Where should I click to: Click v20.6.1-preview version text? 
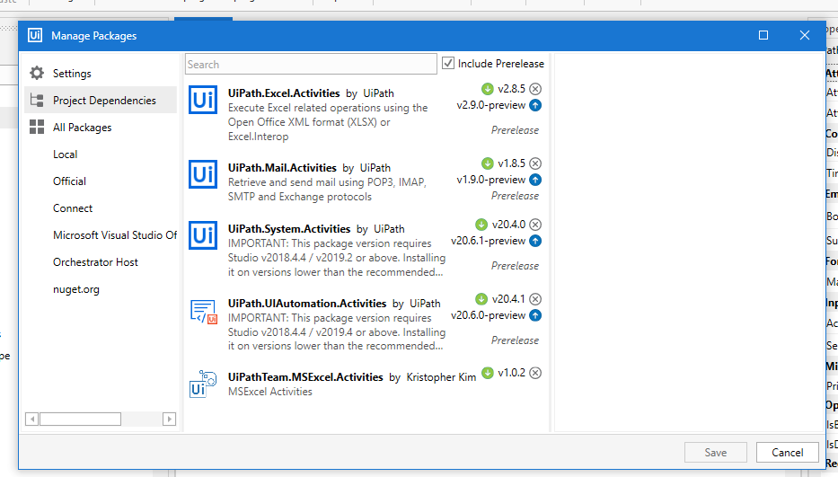pos(489,241)
